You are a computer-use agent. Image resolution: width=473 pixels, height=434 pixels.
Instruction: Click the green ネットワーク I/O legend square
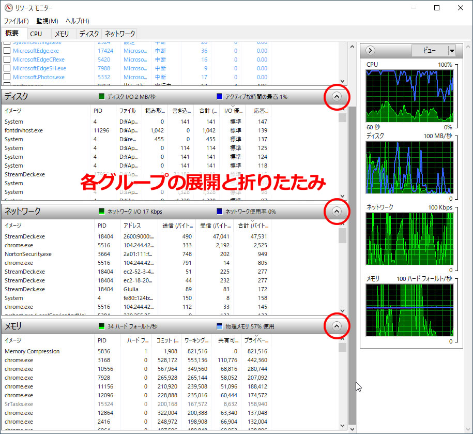(102, 211)
